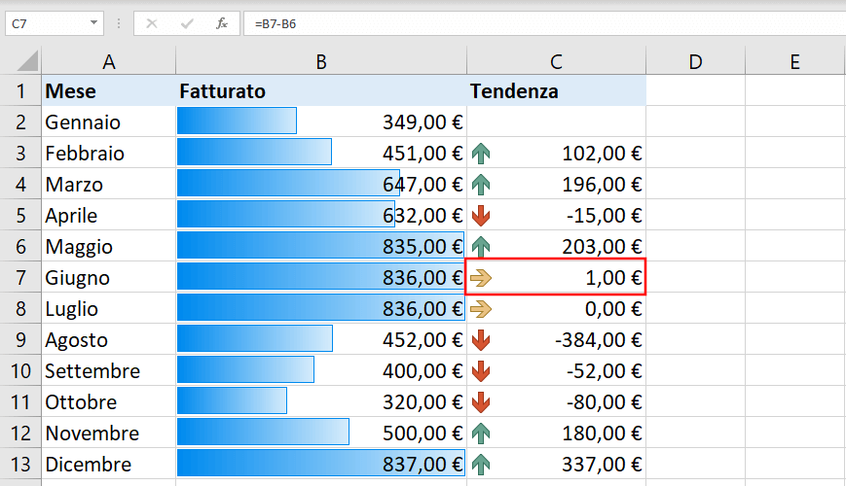Click the 203,00 € trend value

pos(602,247)
